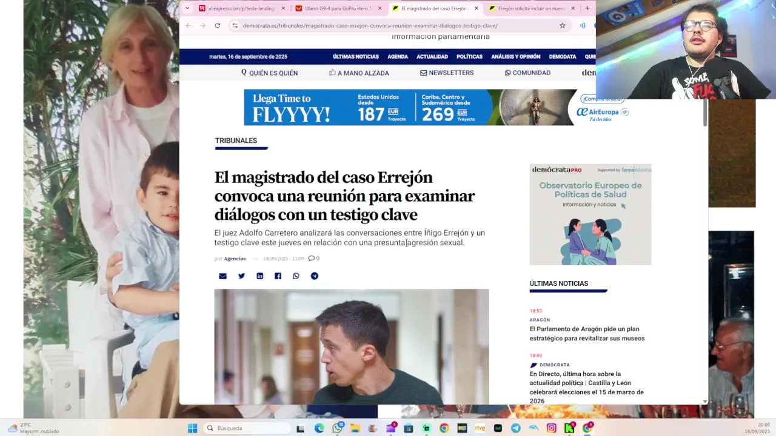
Task: Open the Parlamento de Aragón museos news
Action: pos(587,334)
